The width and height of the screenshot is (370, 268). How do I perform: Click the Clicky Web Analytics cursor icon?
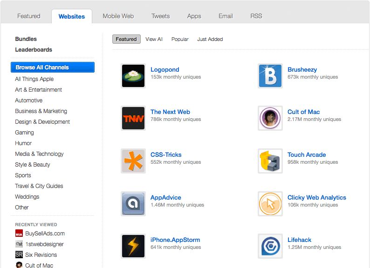(x=270, y=204)
